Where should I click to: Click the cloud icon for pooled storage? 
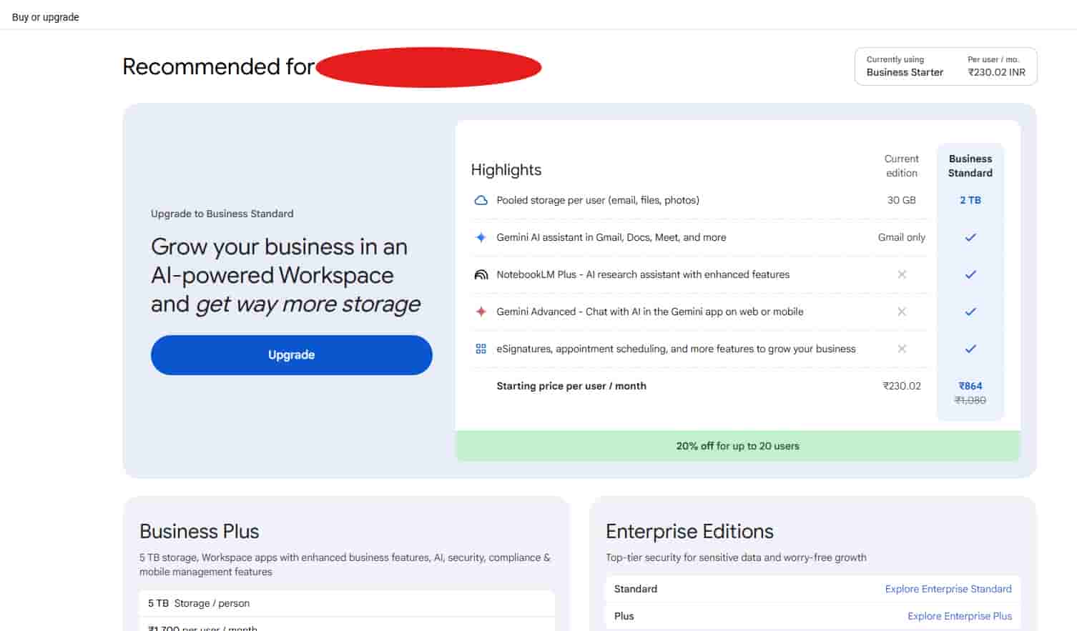pyautogui.click(x=481, y=200)
